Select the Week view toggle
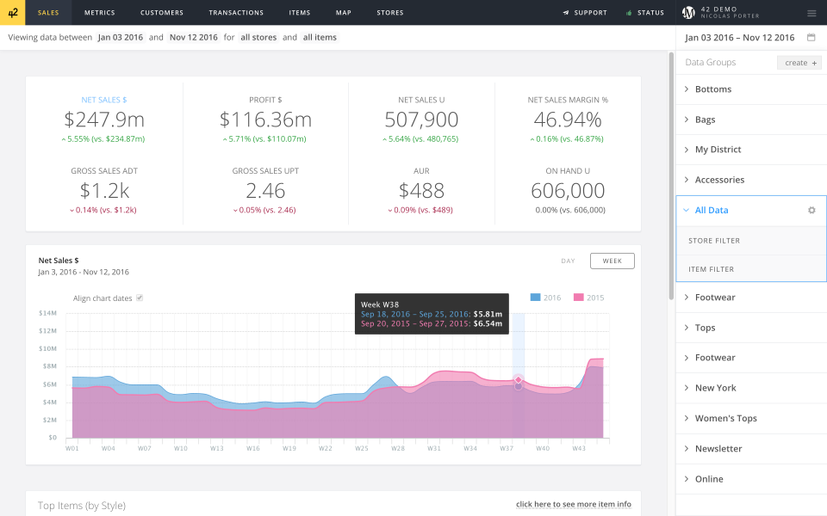Viewport: 827px width, 516px height. coord(612,261)
